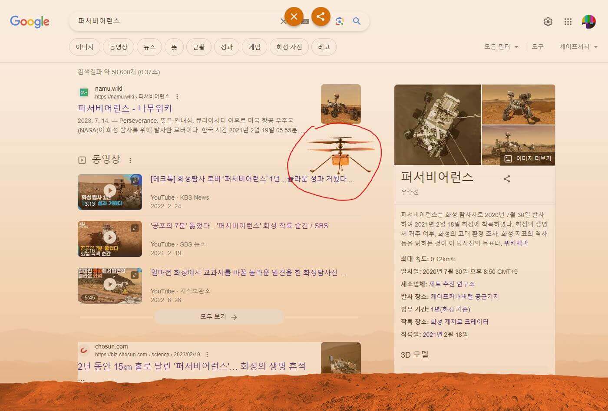The width and height of the screenshot is (608, 411).
Task: Click the 최대 속도 0.12km/h value
Action: (x=443, y=259)
